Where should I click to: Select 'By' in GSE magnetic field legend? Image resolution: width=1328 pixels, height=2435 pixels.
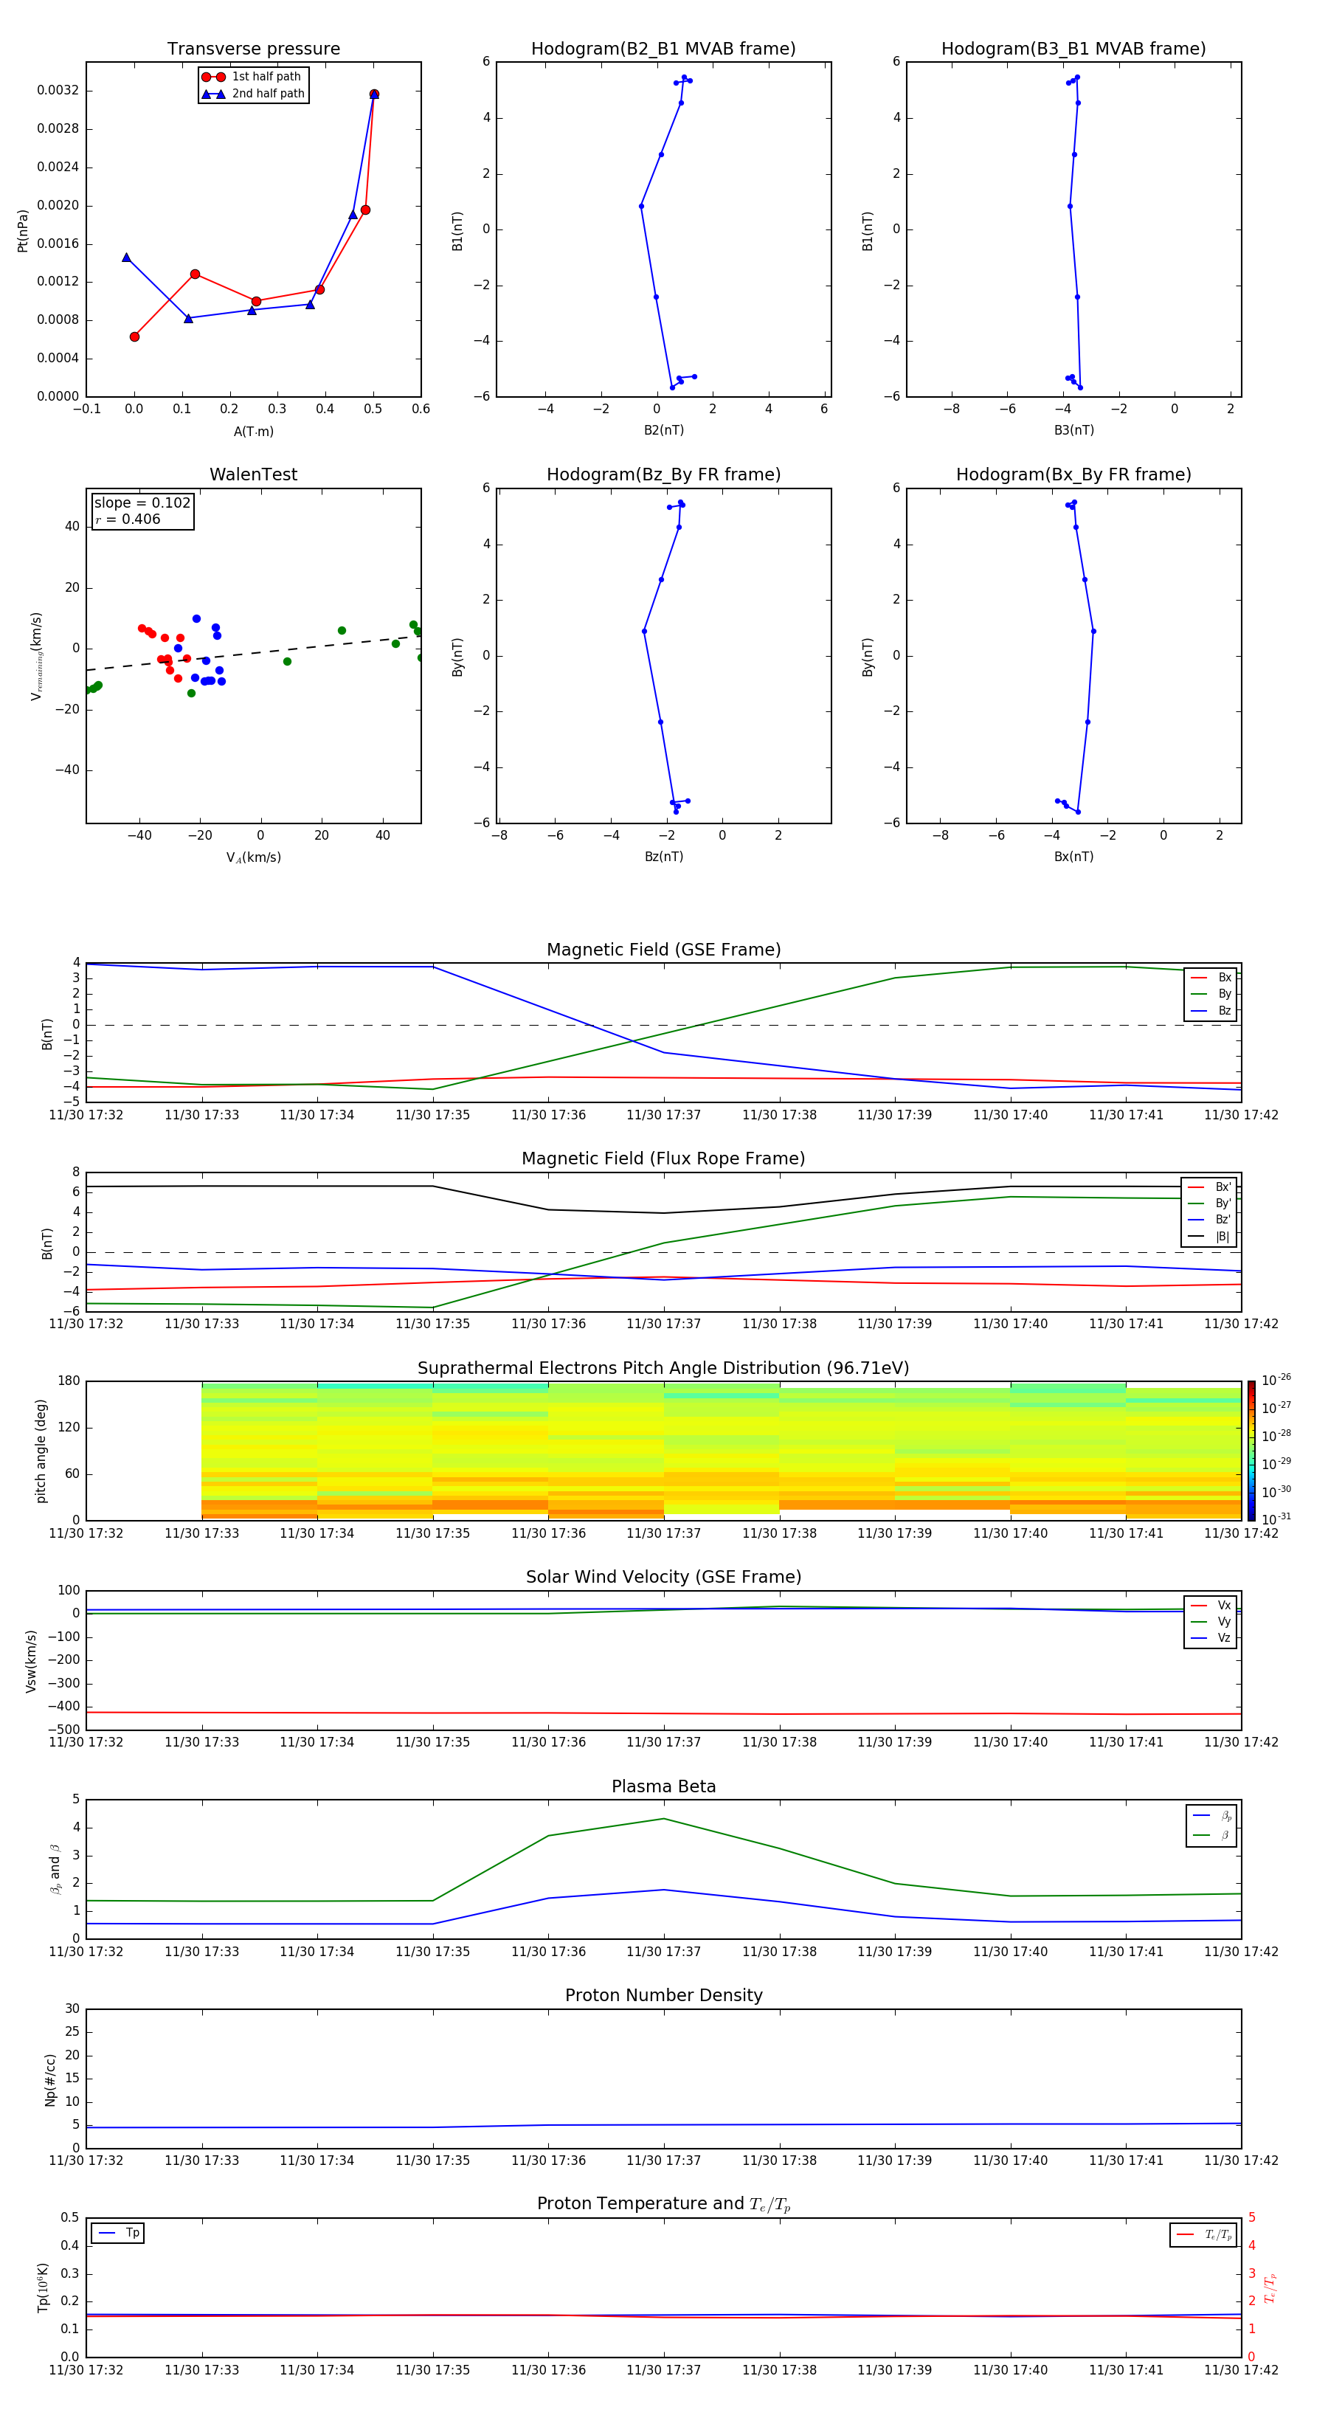[1211, 993]
